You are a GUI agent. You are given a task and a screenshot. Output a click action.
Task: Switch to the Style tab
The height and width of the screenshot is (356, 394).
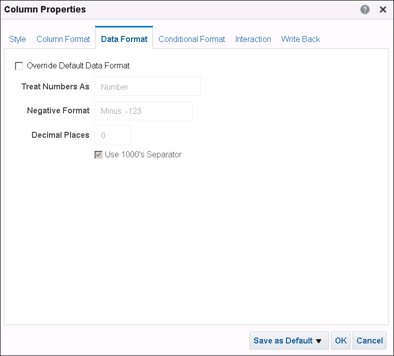pos(17,39)
